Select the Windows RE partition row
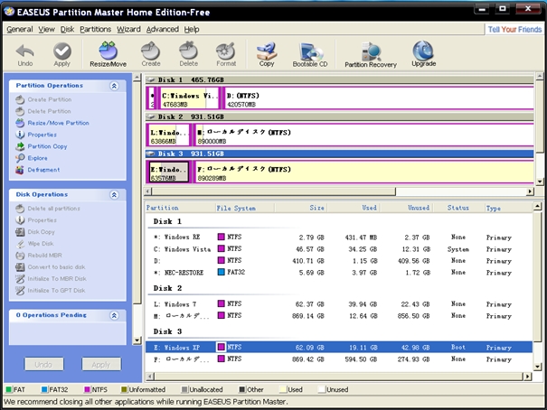 tap(338, 238)
